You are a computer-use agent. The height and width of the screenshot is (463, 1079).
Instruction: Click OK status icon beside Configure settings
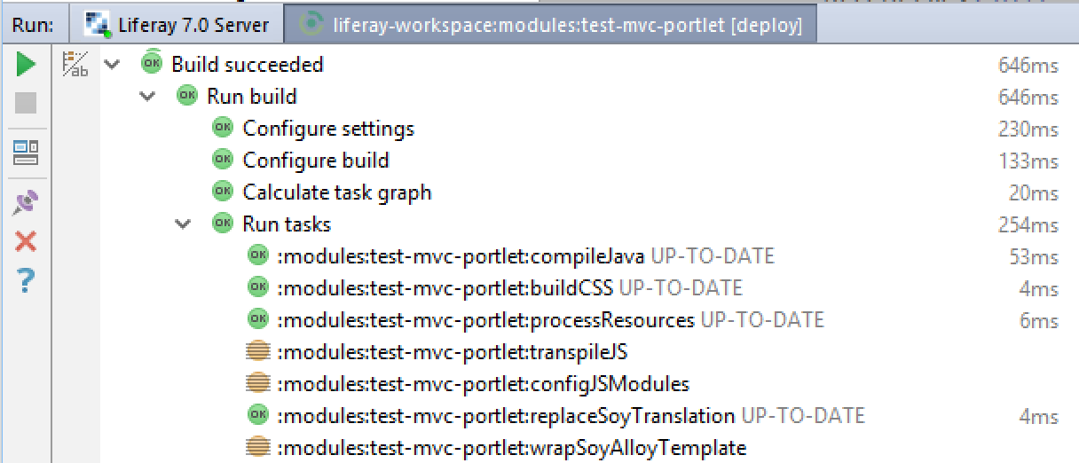(222, 127)
